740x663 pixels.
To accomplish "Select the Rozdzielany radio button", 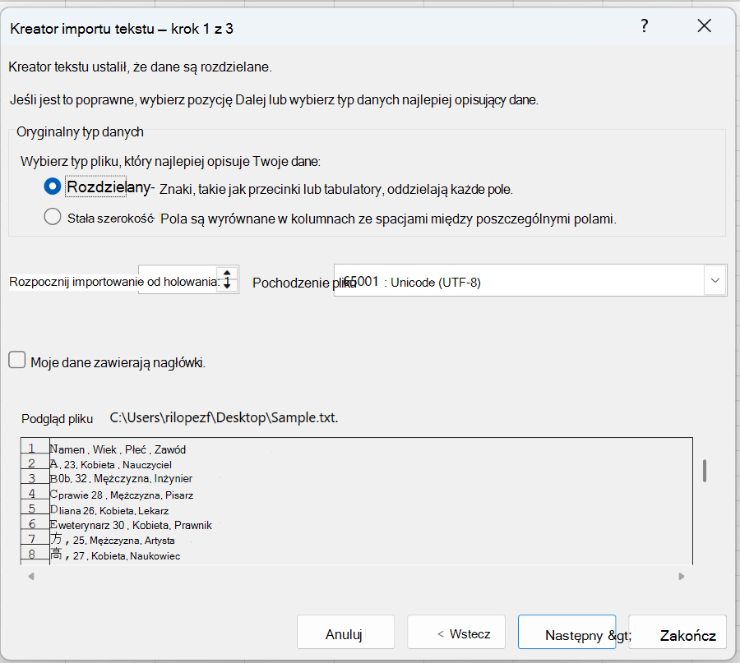I will [53, 186].
